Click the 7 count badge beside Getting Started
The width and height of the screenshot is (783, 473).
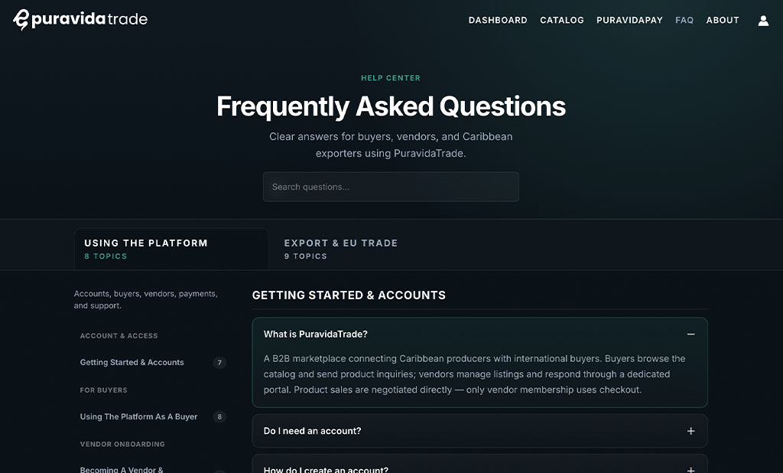point(219,363)
